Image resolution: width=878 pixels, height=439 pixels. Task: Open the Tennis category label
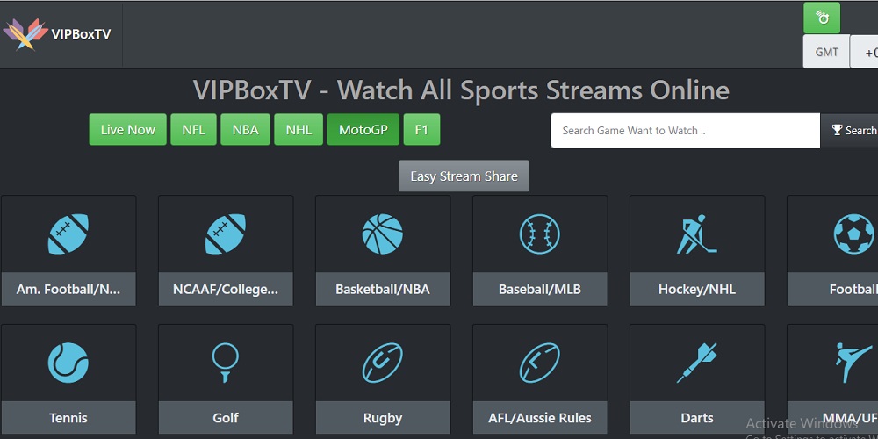(68, 418)
